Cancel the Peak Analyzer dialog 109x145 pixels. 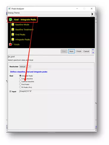pos(86,51)
